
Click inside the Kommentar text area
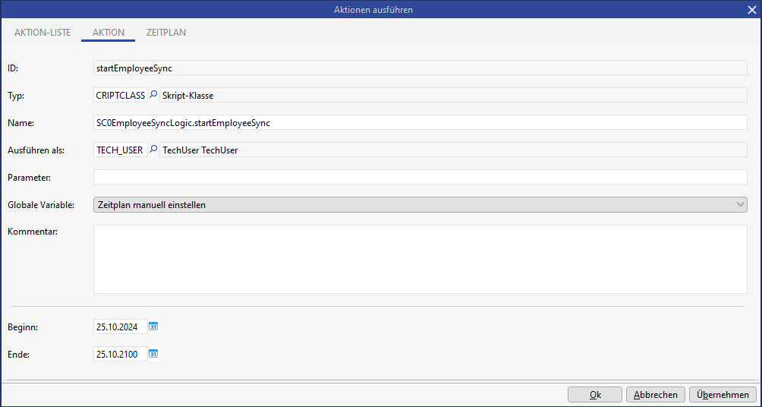(x=420, y=259)
